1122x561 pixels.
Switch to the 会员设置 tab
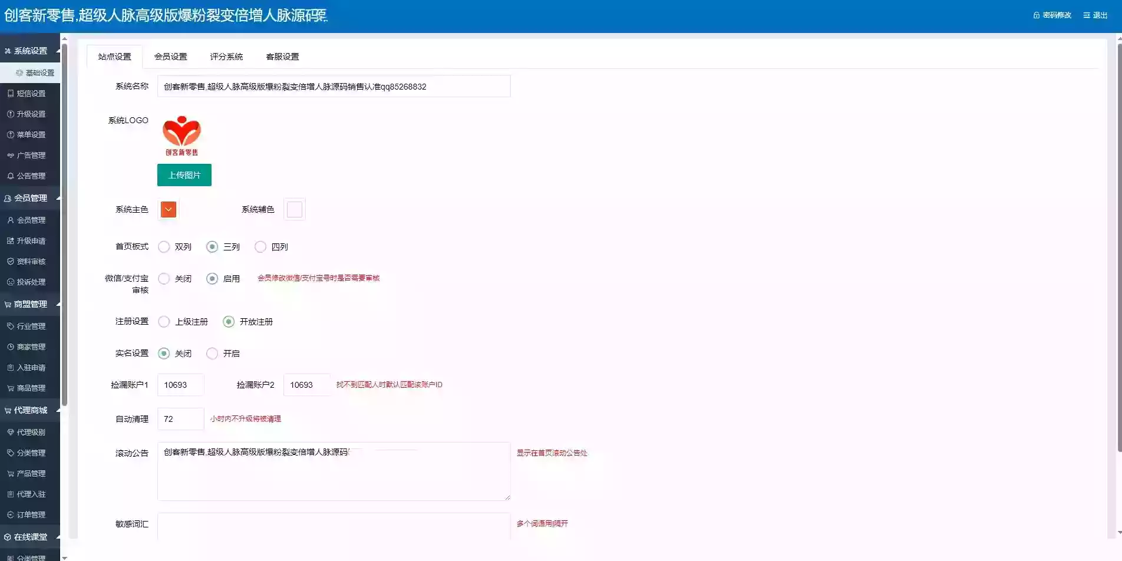(170, 57)
